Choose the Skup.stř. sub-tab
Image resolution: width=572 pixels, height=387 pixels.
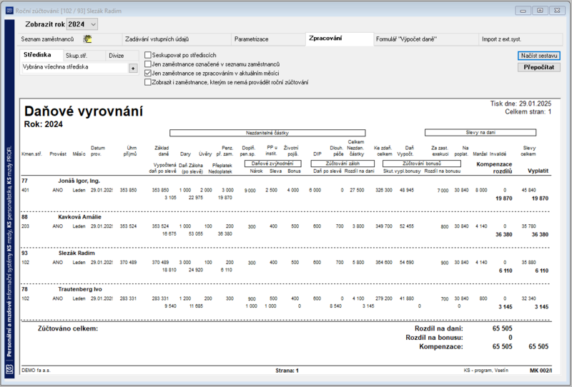[84, 56]
